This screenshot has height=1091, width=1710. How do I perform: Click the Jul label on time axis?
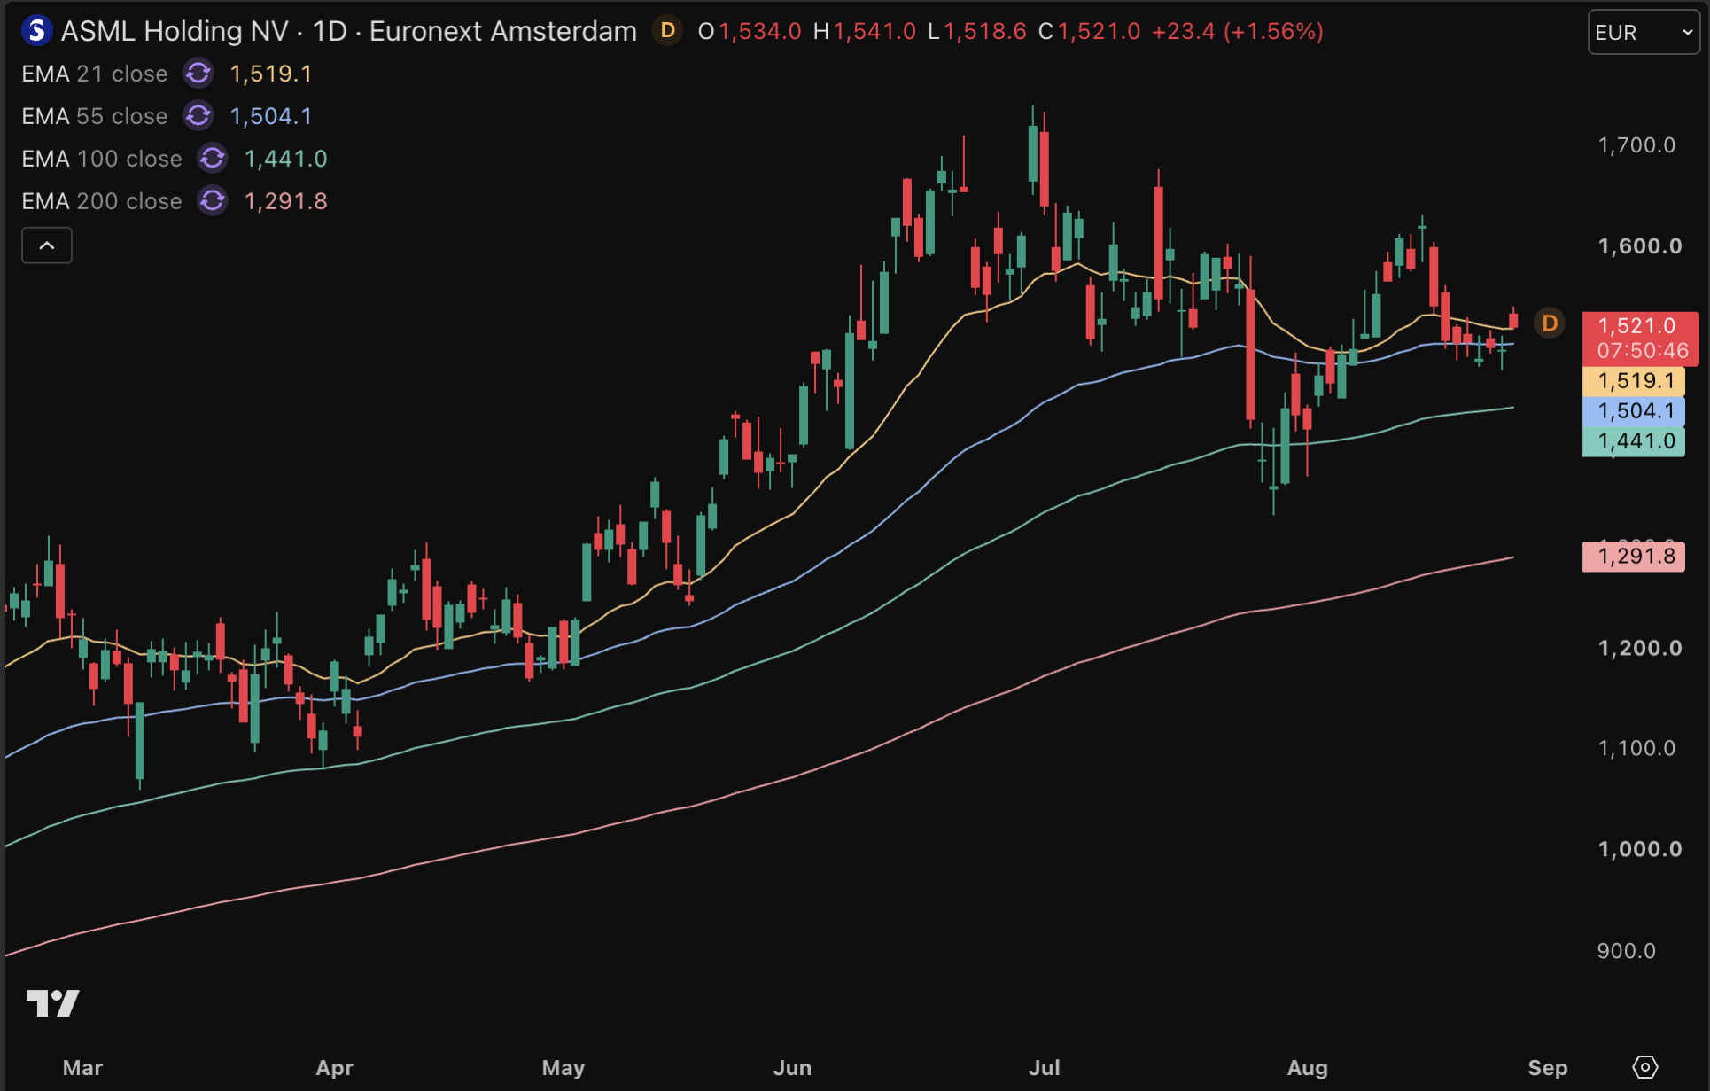tap(1045, 1068)
